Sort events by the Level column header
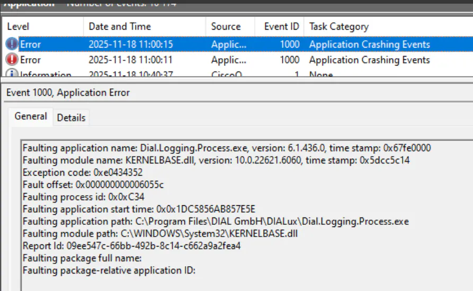The image size is (473, 291). pos(18,26)
